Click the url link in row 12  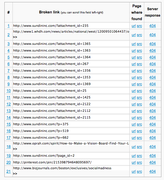134,104
